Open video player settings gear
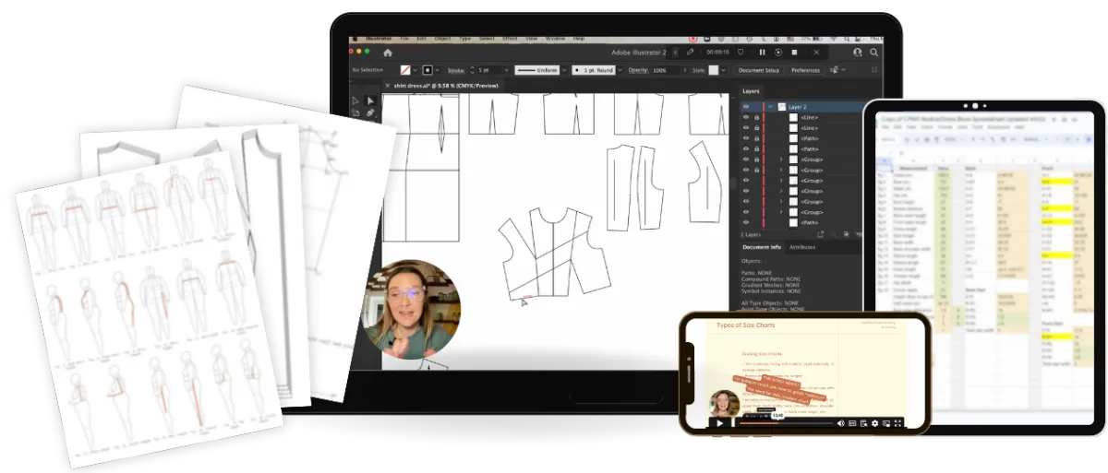The height and width of the screenshot is (473, 1108). (x=873, y=423)
